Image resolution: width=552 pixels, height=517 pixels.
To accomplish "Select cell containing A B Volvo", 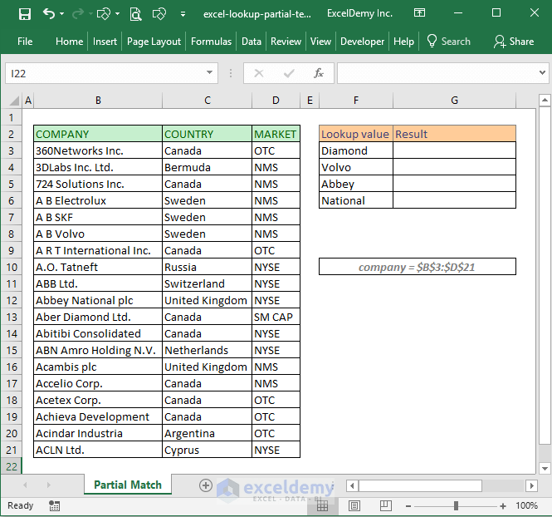I will [x=98, y=234].
